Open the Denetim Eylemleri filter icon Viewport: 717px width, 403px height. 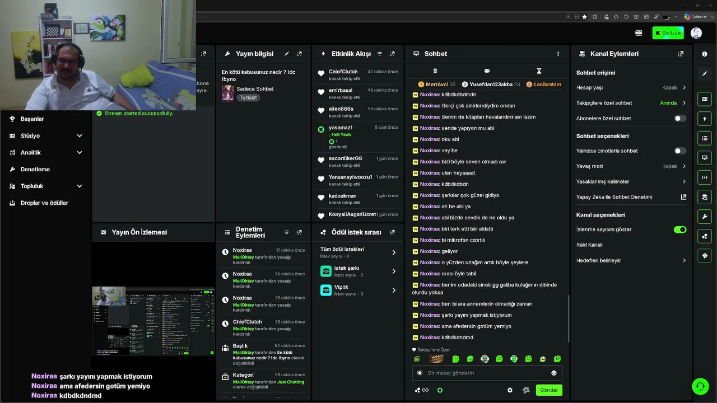[286, 232]
